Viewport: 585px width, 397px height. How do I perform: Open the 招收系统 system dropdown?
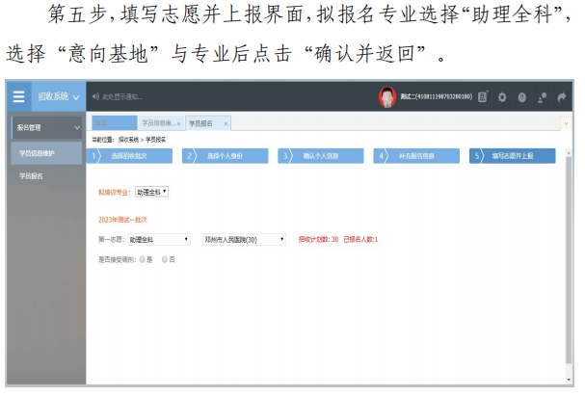click(59, 96)
